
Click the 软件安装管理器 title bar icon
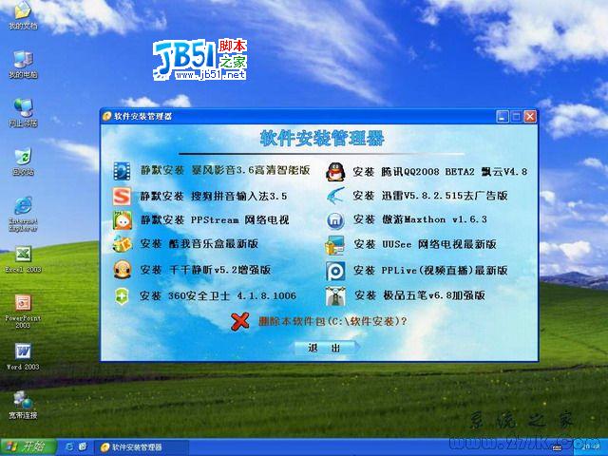click(x=107, y=116)
